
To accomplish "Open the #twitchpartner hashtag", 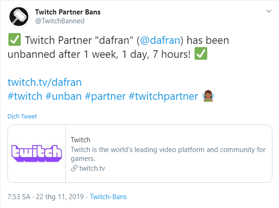I will (x=163, y=96).
